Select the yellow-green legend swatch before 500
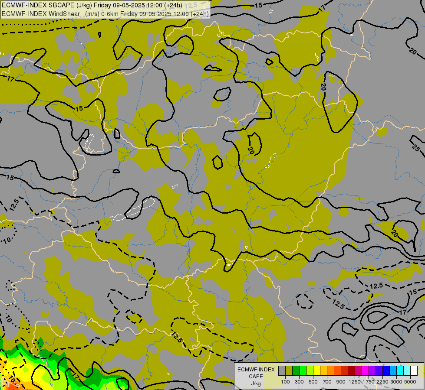 click(x=310, y=371)
